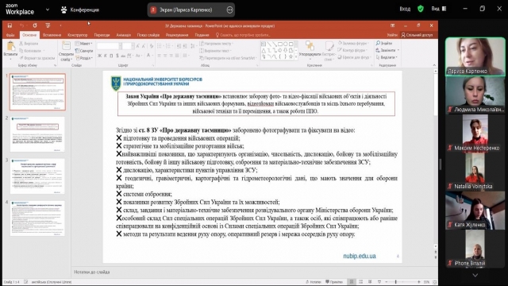Select the star shape in shapes gallery
Image resolution: width=508 pixels, height=286 pixels.
pyautogui.click(x=291, y=56)
